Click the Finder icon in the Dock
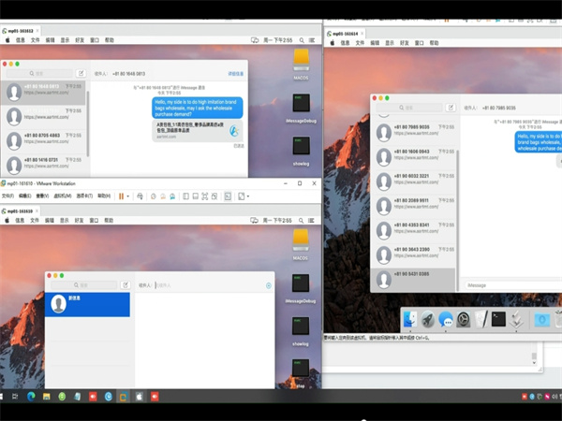Viewport: 562px width, 421px height. (x=411, y=320)
